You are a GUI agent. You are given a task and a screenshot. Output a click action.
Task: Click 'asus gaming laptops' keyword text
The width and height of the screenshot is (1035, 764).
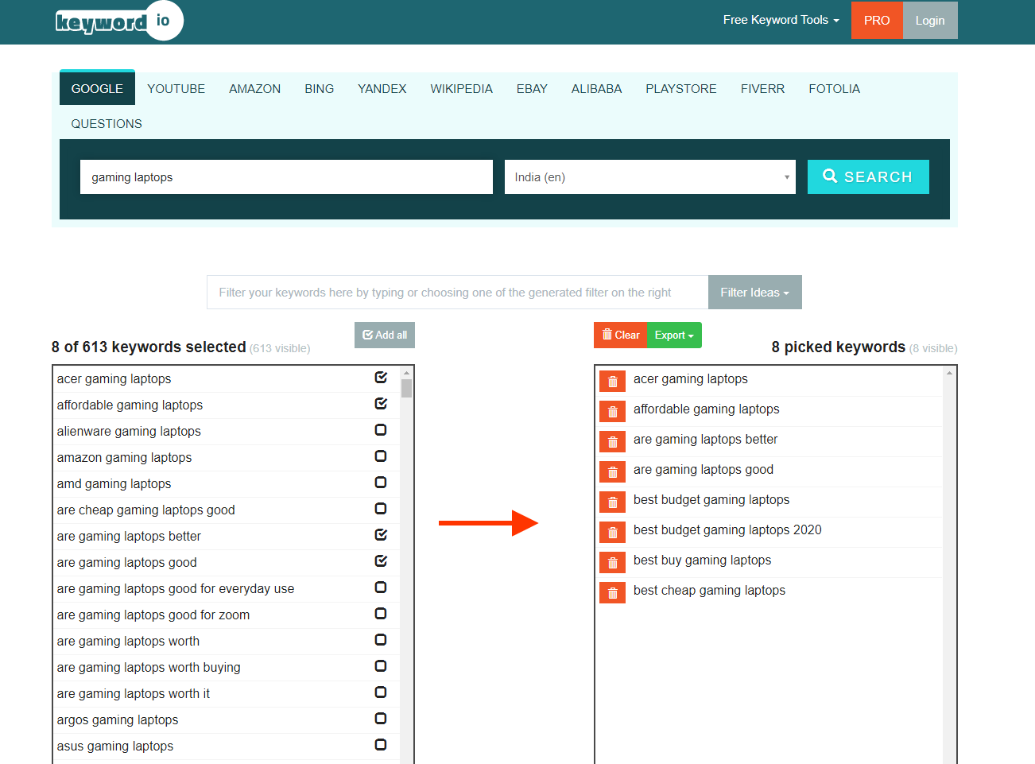[x=115, y=747]
